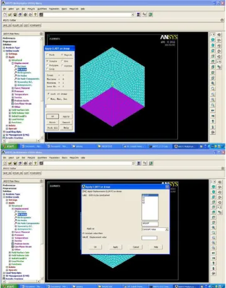Click the Displacement value input field
The image size is (226, 288).
tap(150, 238)
